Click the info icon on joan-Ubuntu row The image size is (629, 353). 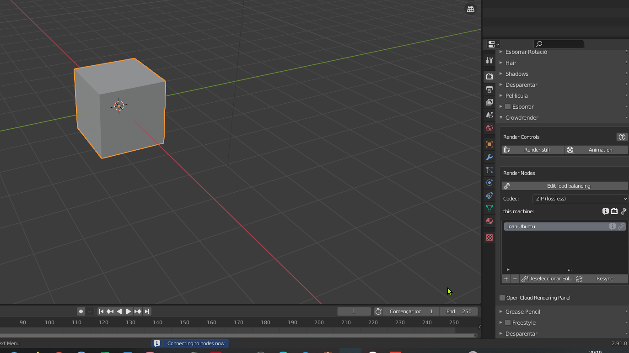pyautogui.click(x=612, y=227)
